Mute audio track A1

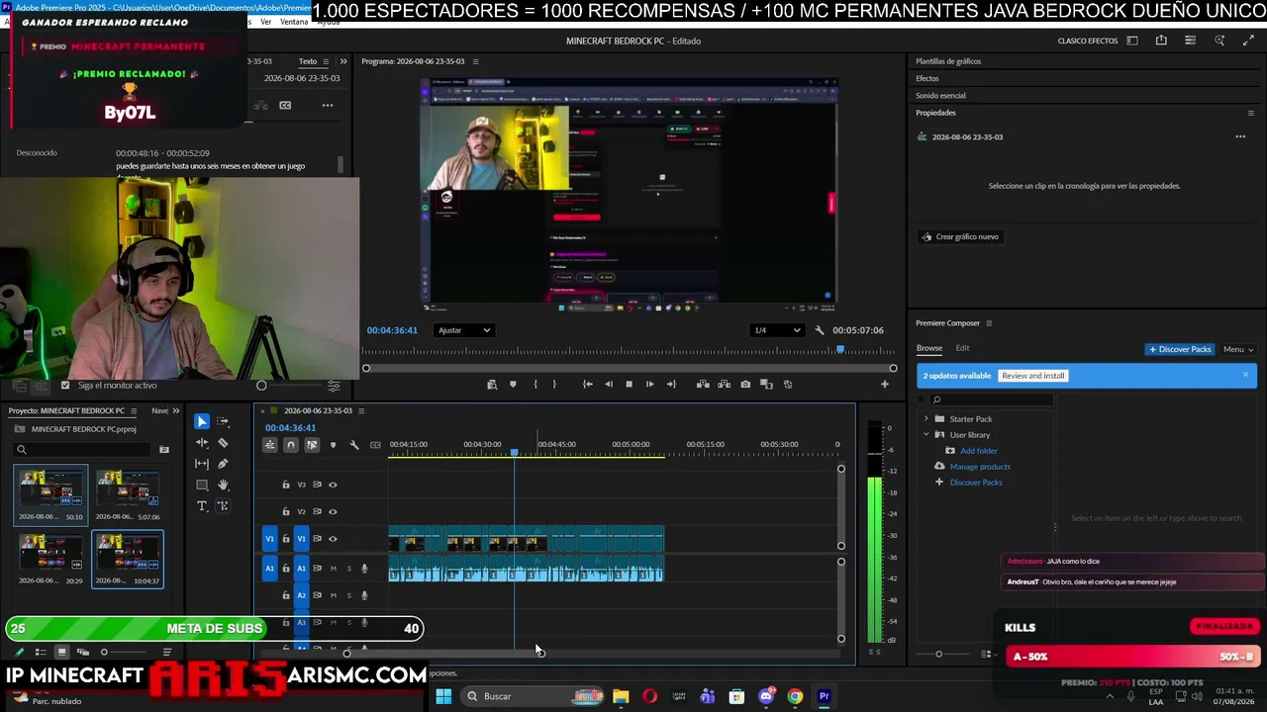[333, 569]
